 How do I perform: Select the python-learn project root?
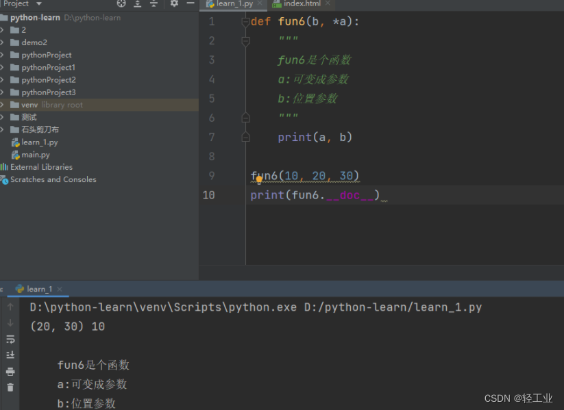pos(35,18)
